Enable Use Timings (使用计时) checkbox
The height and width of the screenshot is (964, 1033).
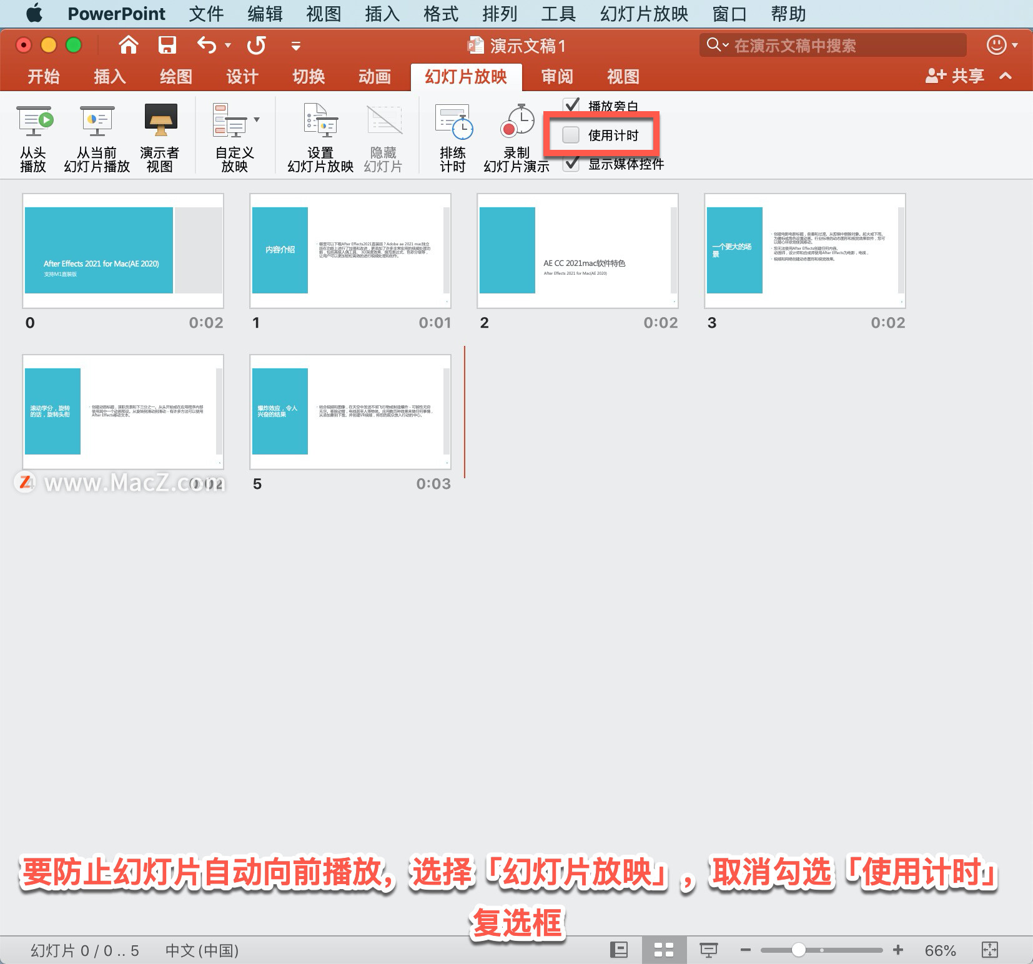click(571, 135)
